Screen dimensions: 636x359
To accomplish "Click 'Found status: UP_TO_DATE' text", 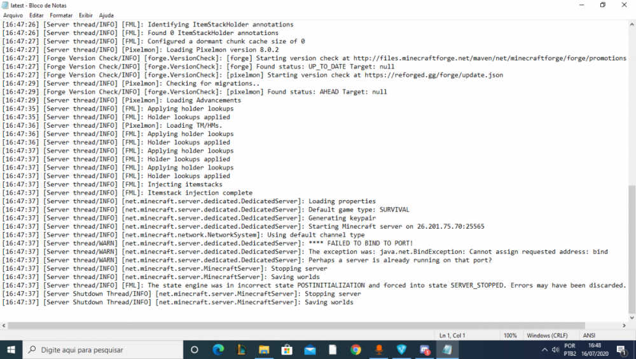I will point(301,67).
